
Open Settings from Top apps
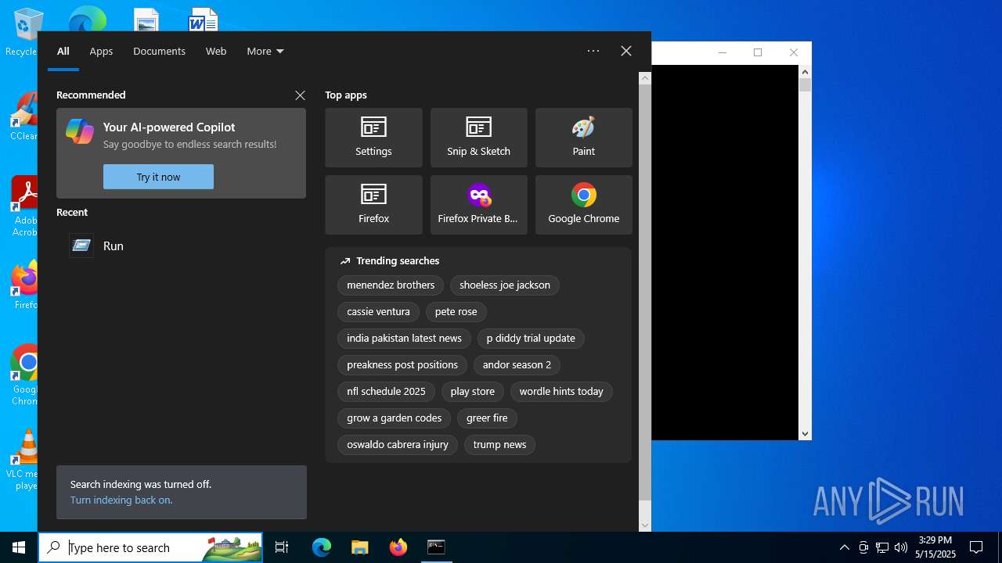coord(373,138)
